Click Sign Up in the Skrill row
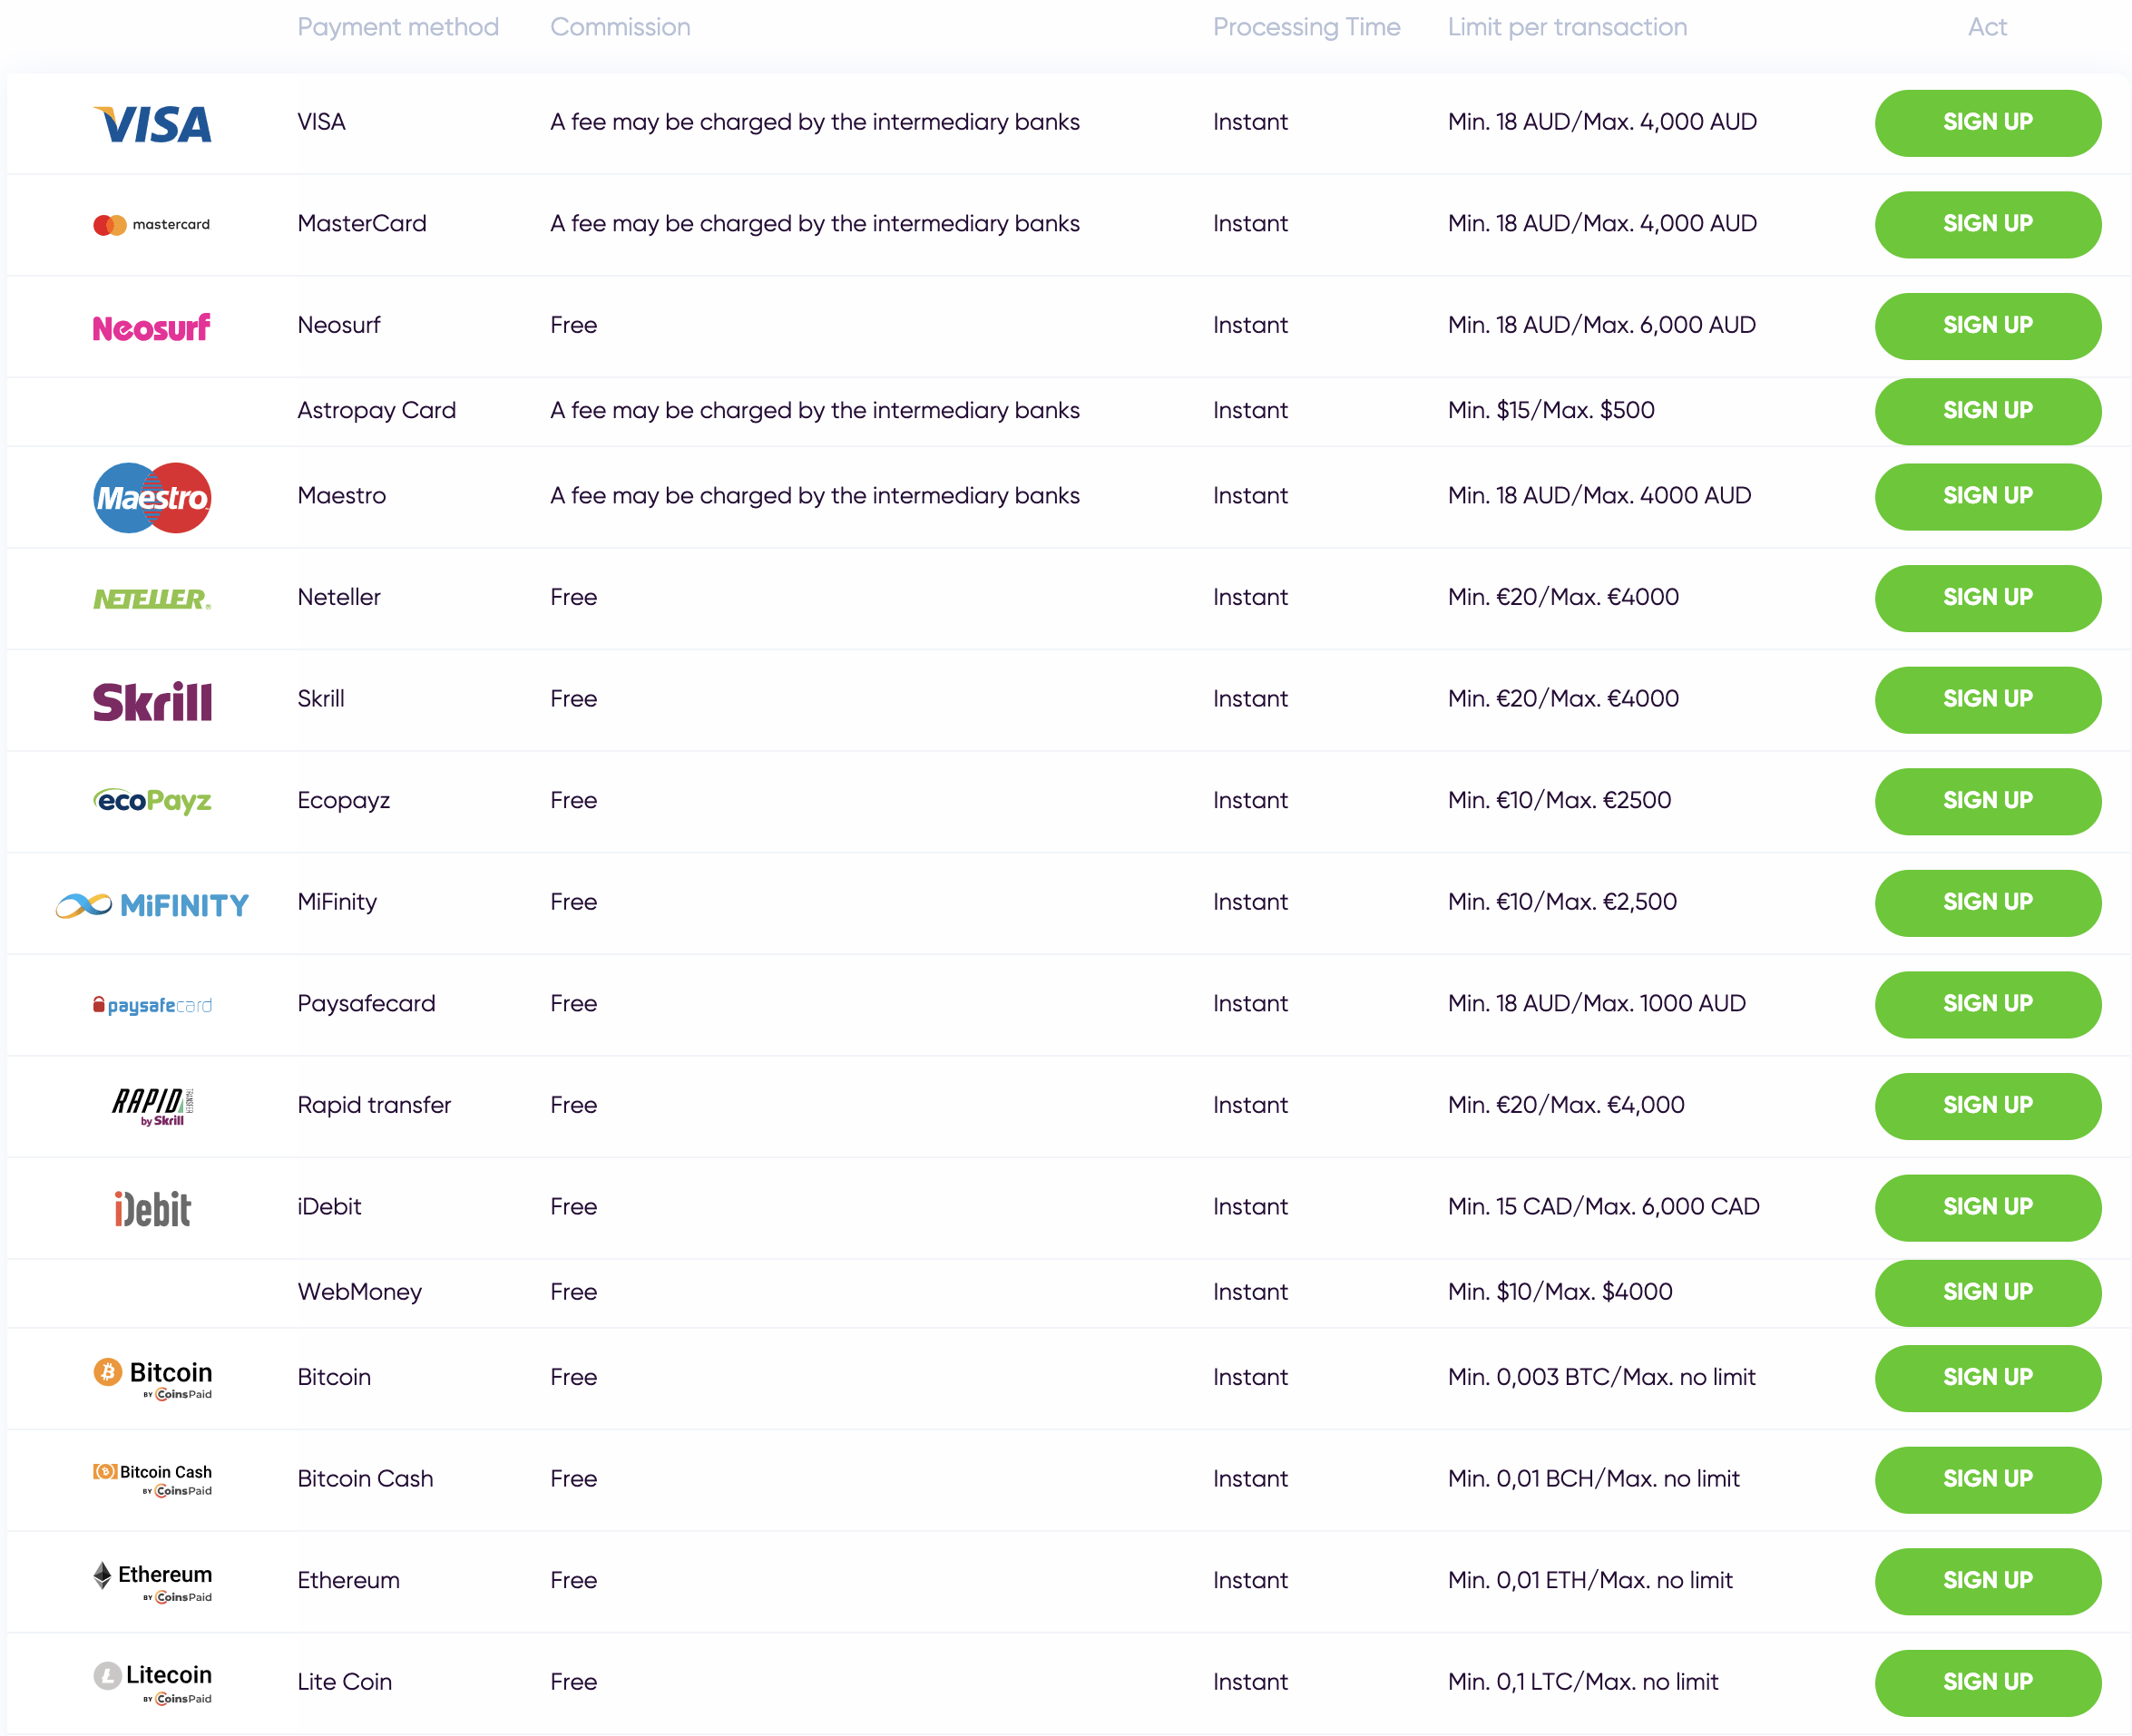The height and width of the screenshot is (1736, 2132). pyautogui.click(x=1987, y=699)
